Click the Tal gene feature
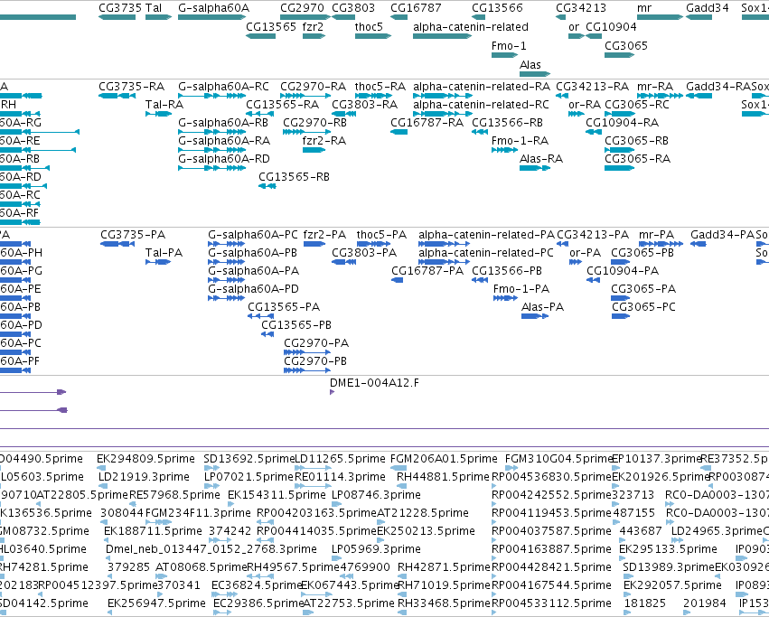 coord(158,17)
